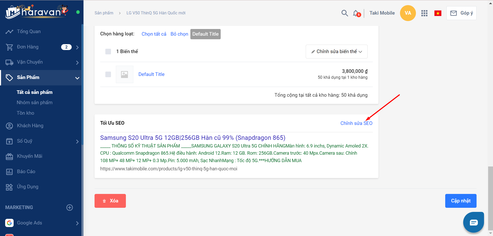Select the Default Title bulk tag

click(206, 34)
